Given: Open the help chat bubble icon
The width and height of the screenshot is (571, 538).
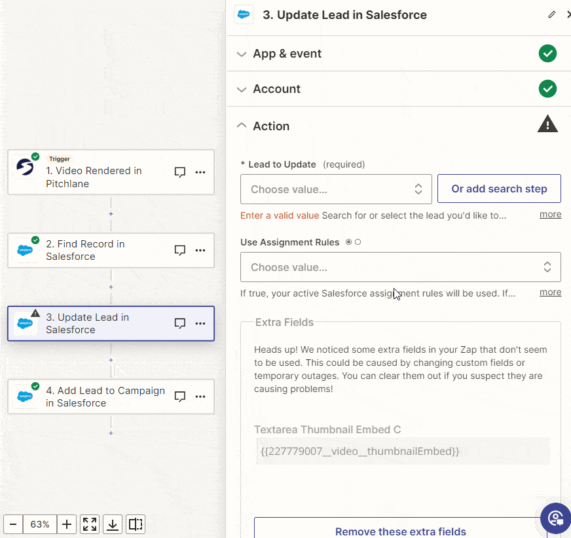Looking at the screenshot, I should (555, 518).
